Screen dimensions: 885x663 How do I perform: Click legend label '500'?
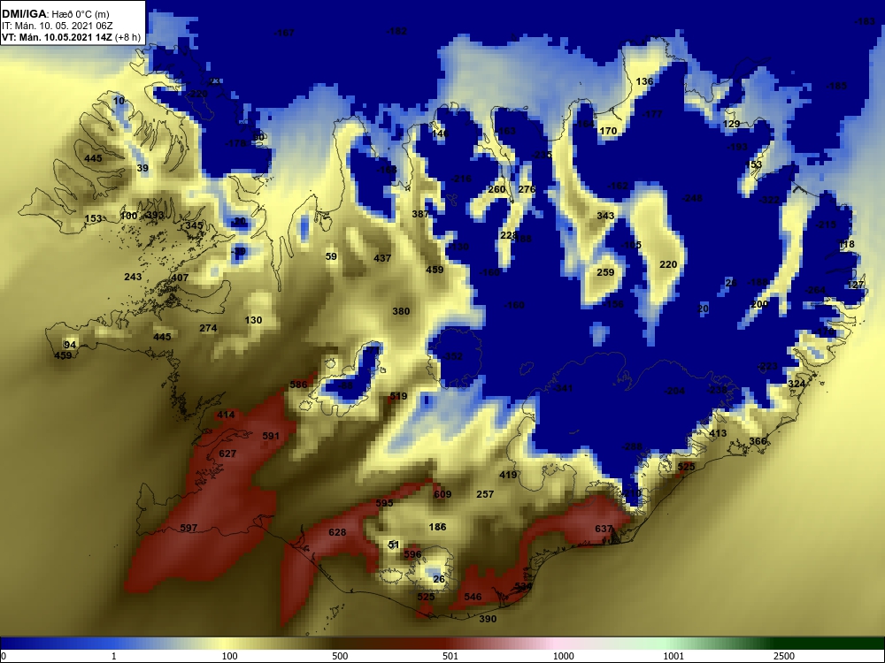tap(340, 656)
